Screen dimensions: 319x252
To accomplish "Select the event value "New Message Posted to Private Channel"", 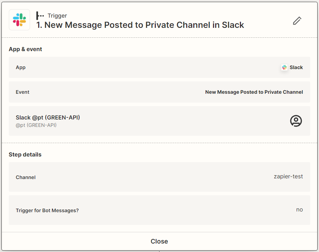I will [x=254, y=92].
